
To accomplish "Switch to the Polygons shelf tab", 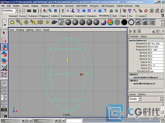I will [44, 16].
